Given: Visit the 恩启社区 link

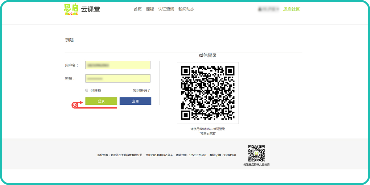Looking at the screenshot, I should point(291,9).
